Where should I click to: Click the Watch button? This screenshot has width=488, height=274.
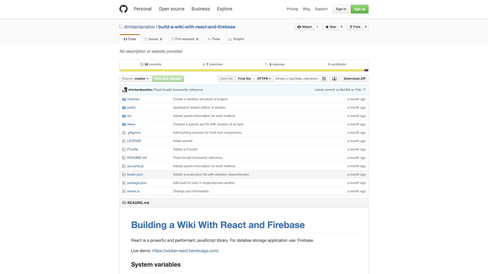tap(304, 27)
